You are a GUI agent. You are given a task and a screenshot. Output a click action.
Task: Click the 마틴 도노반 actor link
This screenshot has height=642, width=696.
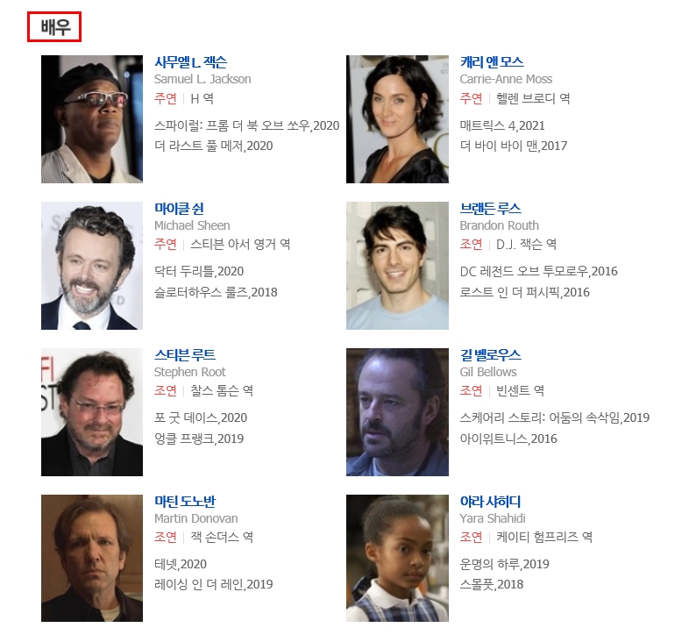click(x=185, y=502)
